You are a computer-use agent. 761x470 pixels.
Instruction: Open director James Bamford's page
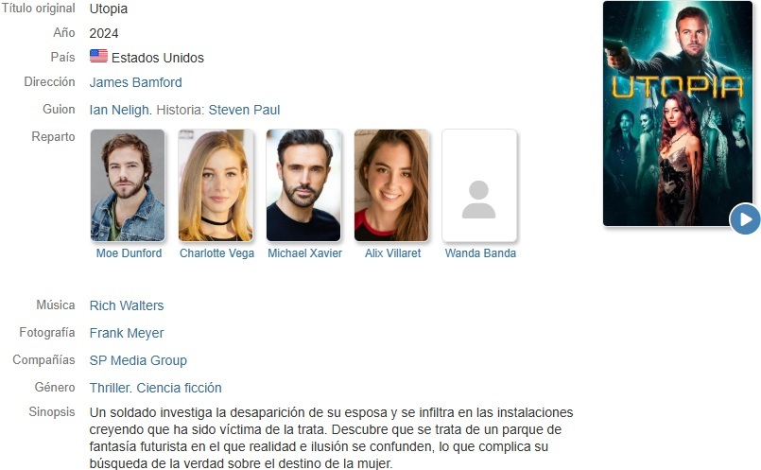click(x=135, y=82)
